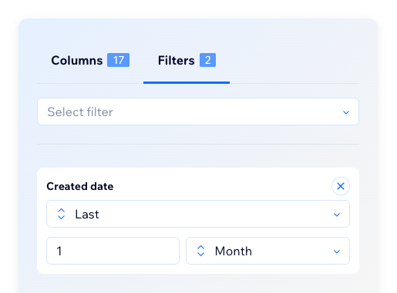Click the up-down sort icon beside Last

[61, 214]
